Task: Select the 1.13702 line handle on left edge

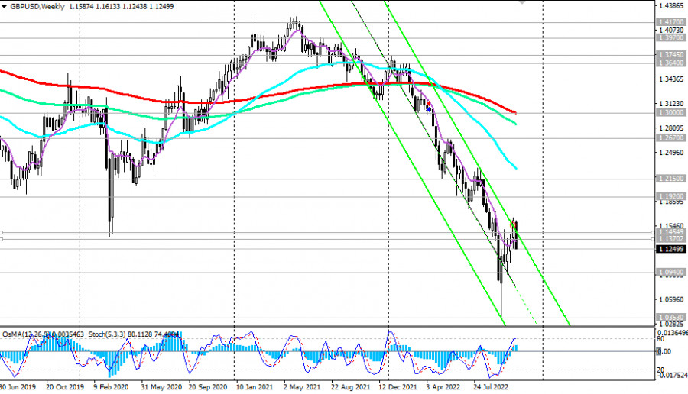Action: (2, 239)
